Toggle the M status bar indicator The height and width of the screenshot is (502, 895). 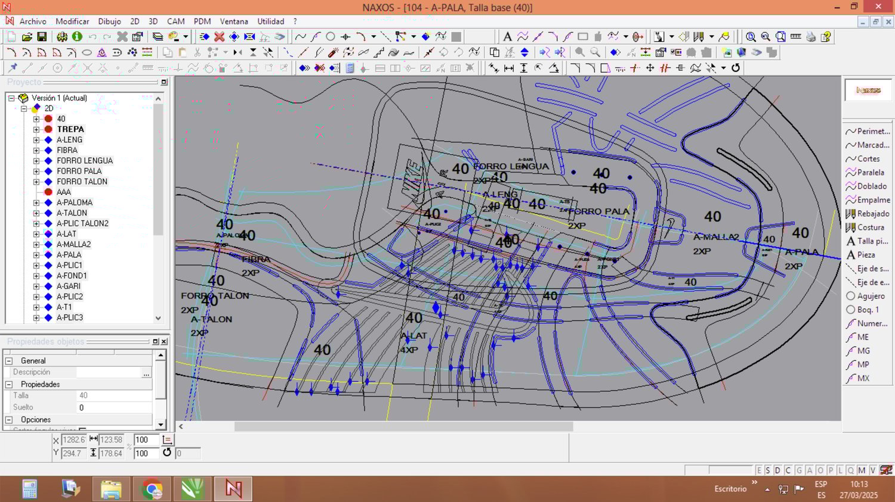pyautogui.click(x=862, y=470)
